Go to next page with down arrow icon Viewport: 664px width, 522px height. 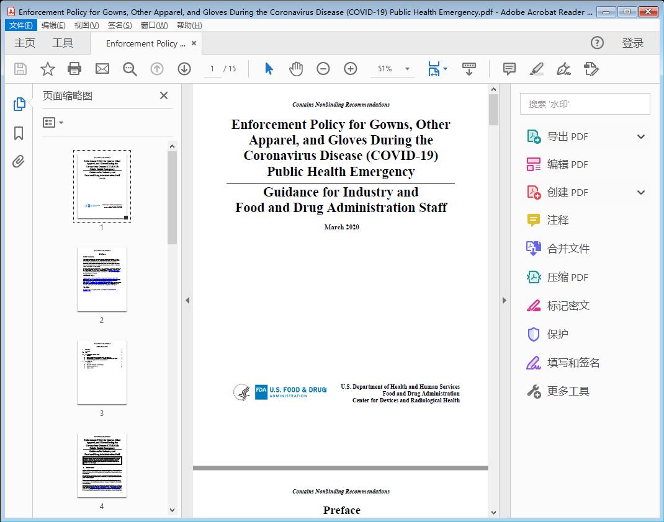pos(184,69)
